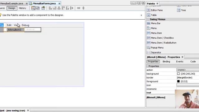Open the Code properties tab

(193, 62)
